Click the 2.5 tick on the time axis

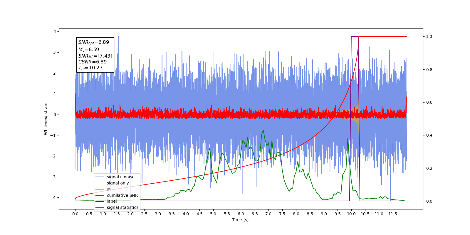[144, 214]
